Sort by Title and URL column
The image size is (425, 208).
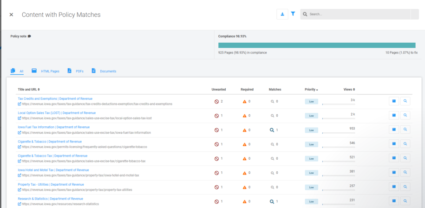29,89
